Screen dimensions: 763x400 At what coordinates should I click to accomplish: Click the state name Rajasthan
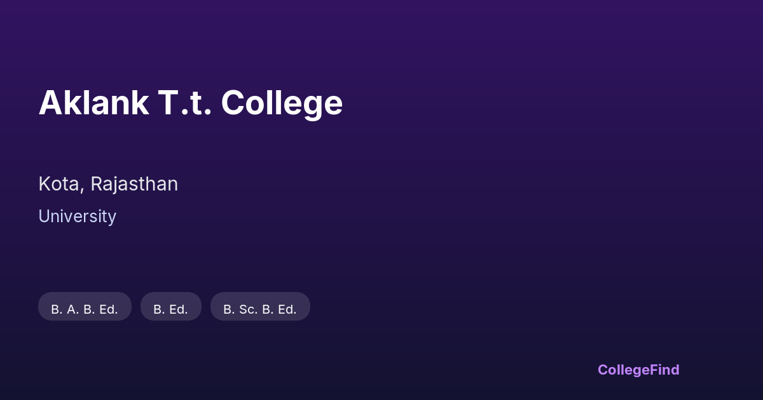tap(134, 184)
